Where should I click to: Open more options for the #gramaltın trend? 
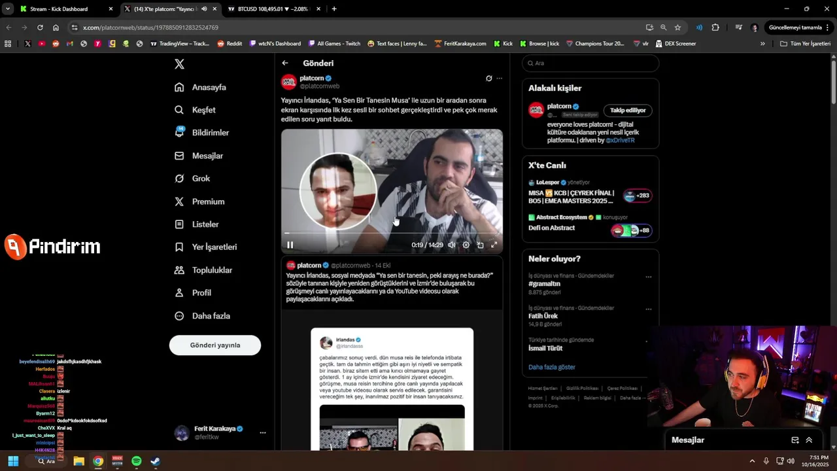[x=649, y=277]
